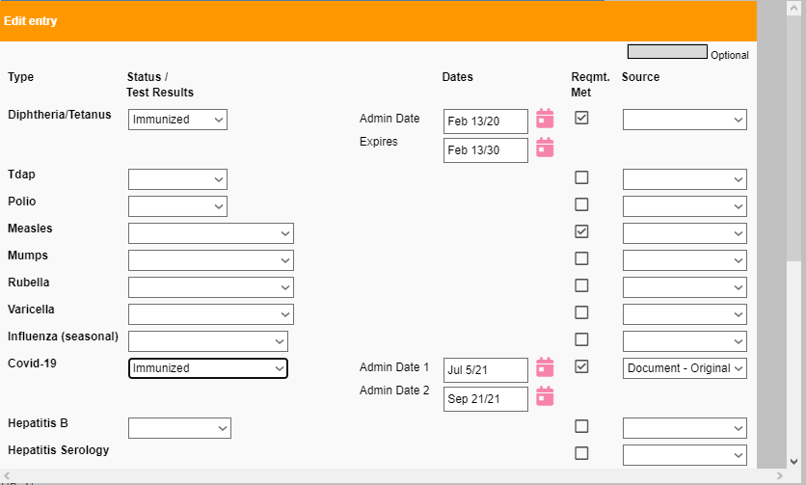Uncheck Covid-19 Reqmt. Met checkbox
The image size is (806, 485).
(581, 366)
